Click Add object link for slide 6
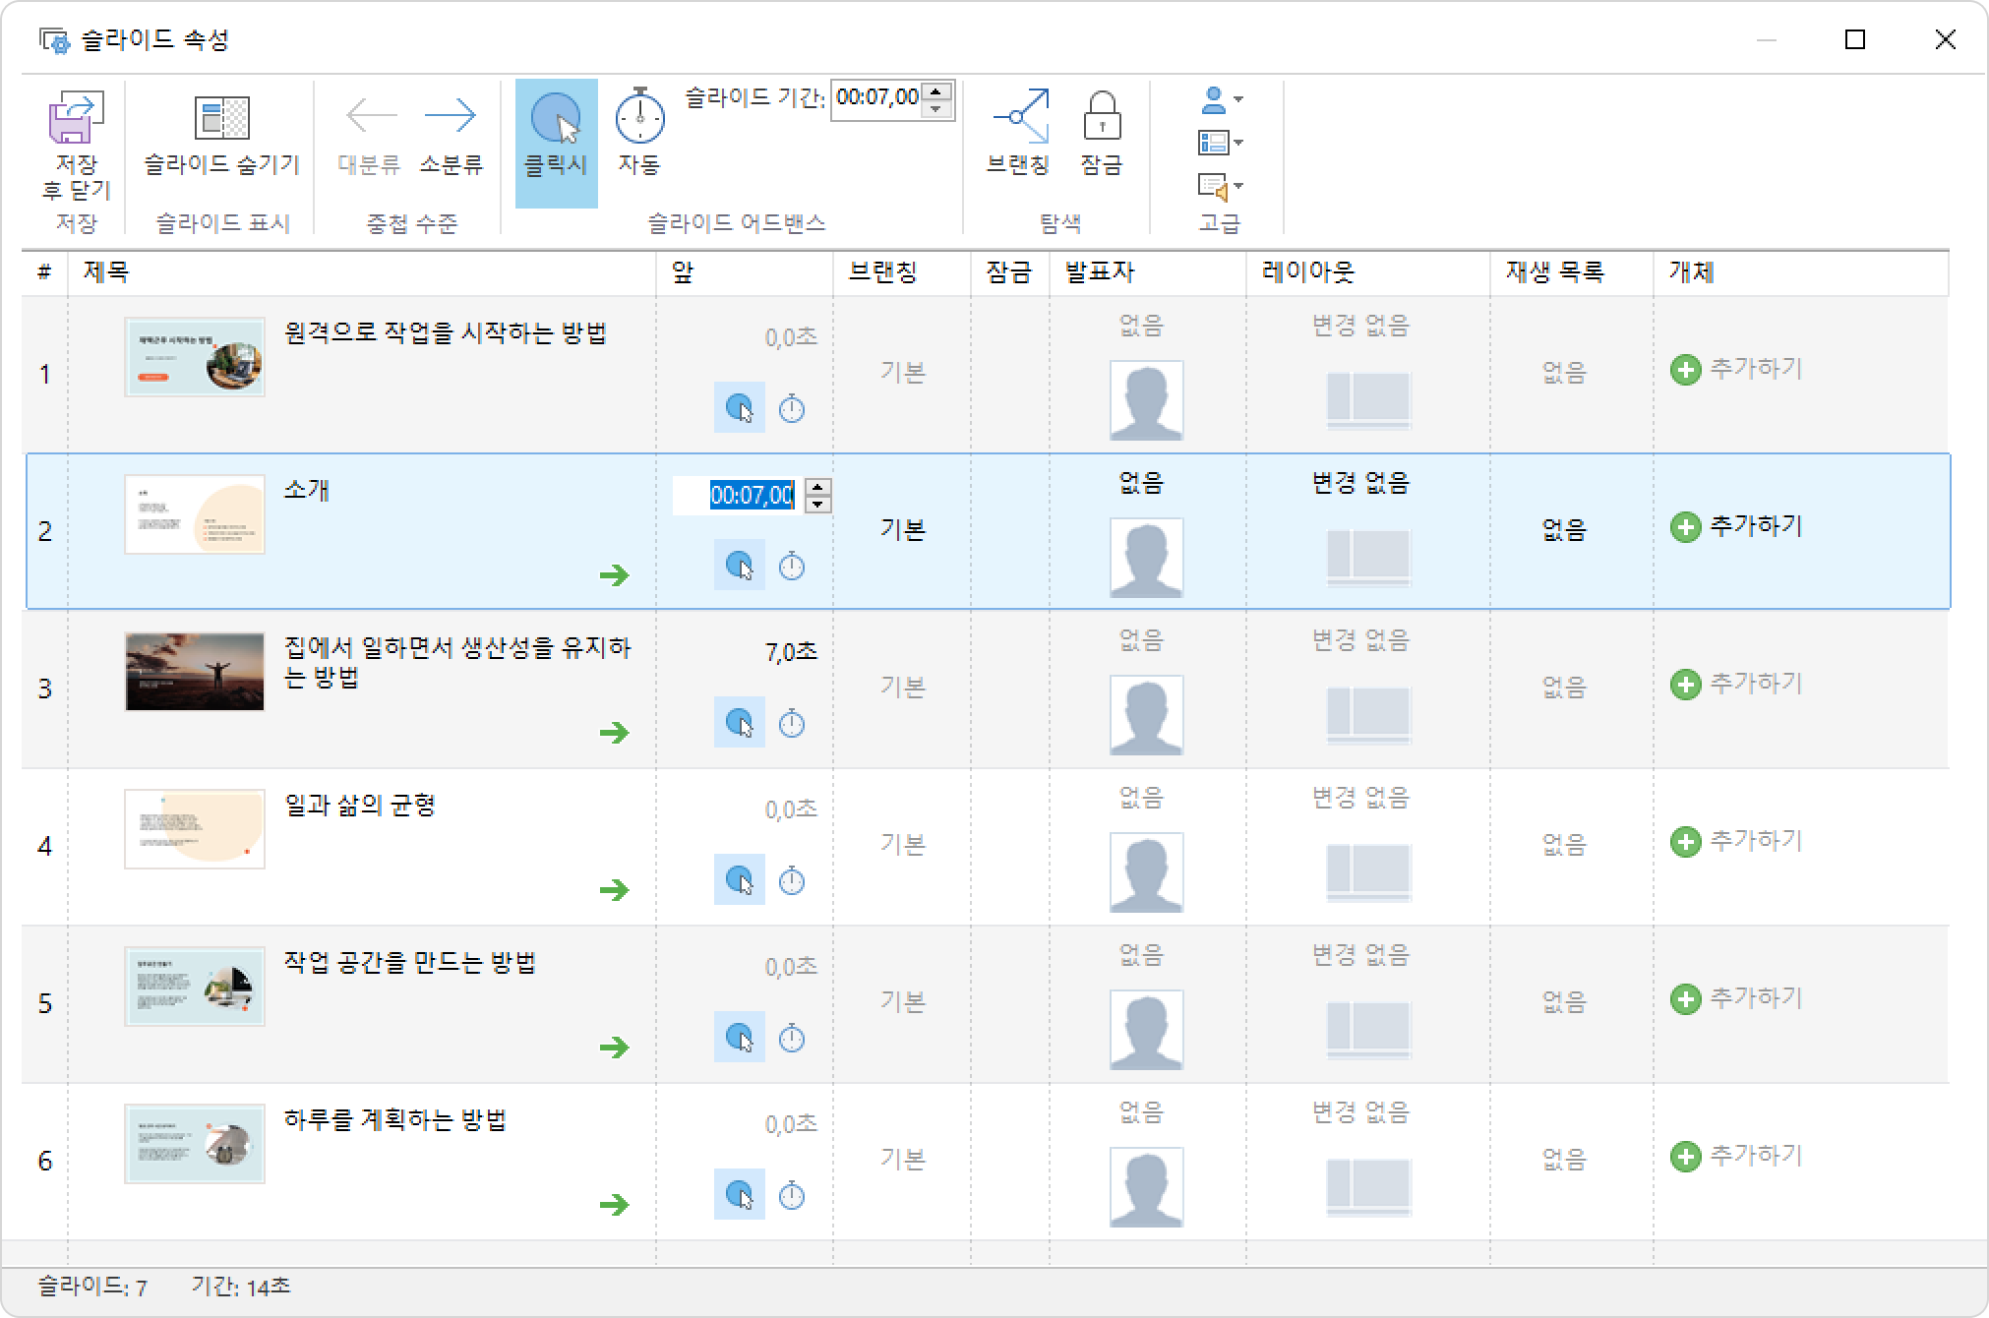 coord(1755,1156)
